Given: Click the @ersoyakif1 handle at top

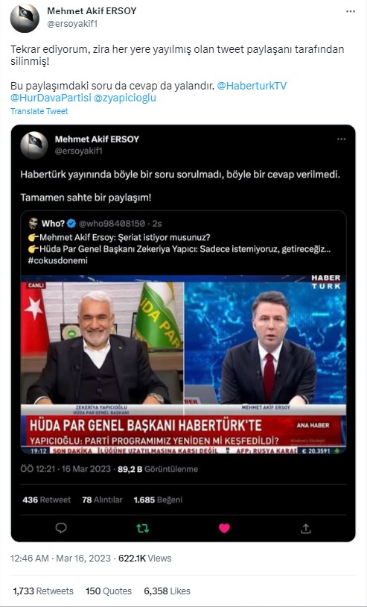Looking at the screenshot, I should [72, 24].
